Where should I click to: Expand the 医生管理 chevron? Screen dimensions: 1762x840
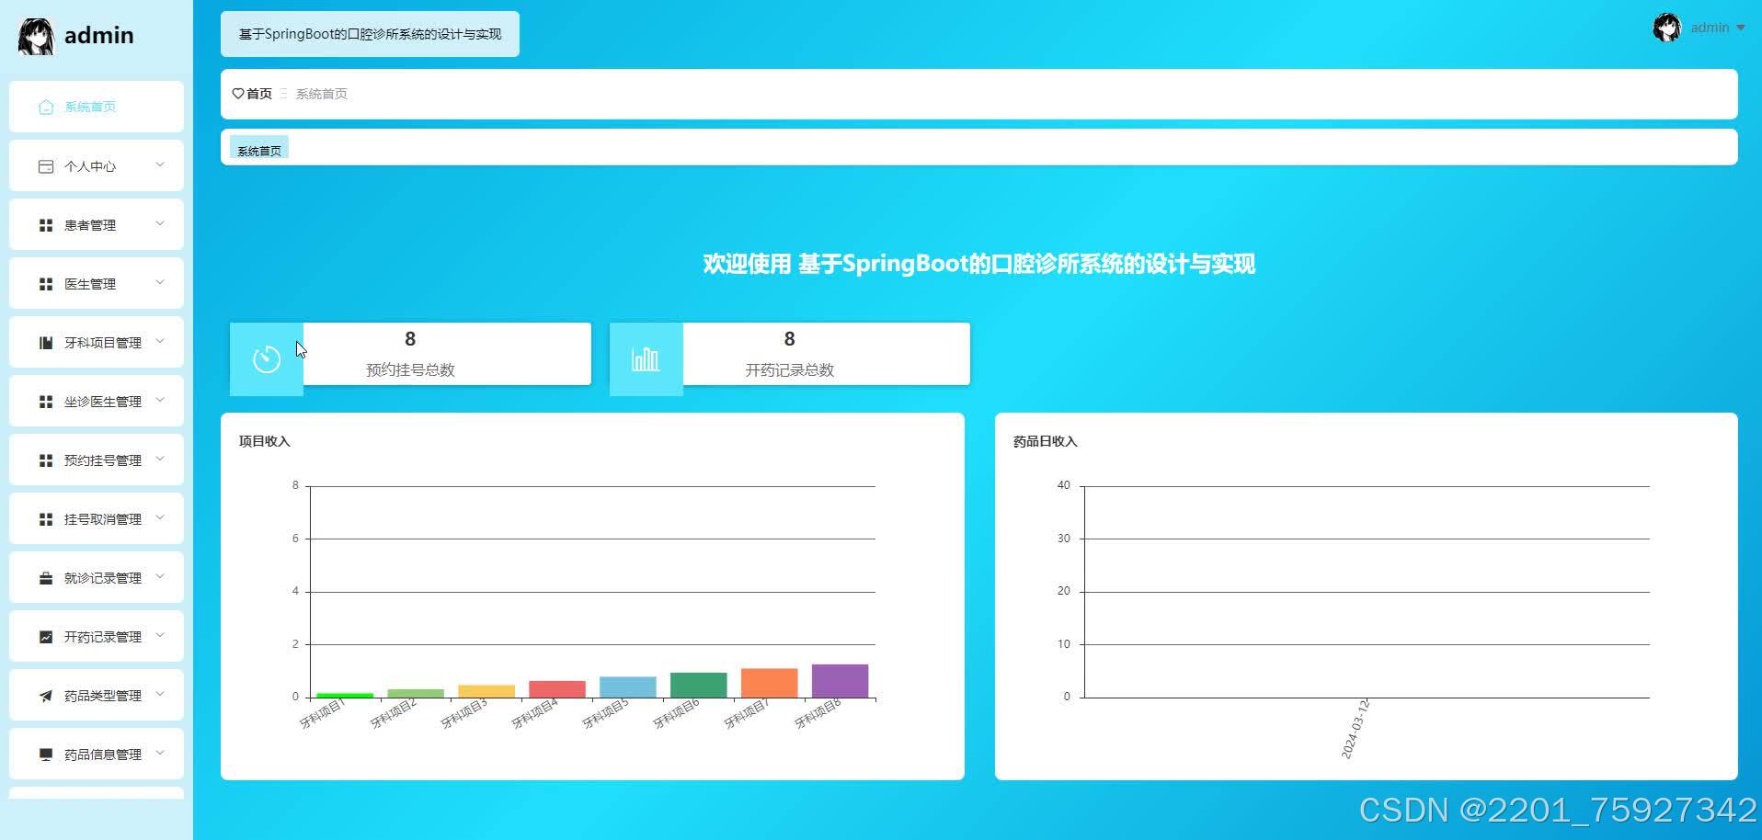tap(160, 283)
